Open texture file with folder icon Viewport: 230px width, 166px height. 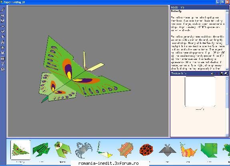click(x=212, y=73)
